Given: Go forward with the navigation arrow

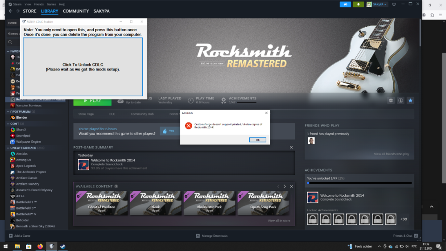Looking at the screenshot, I should 18,11.
